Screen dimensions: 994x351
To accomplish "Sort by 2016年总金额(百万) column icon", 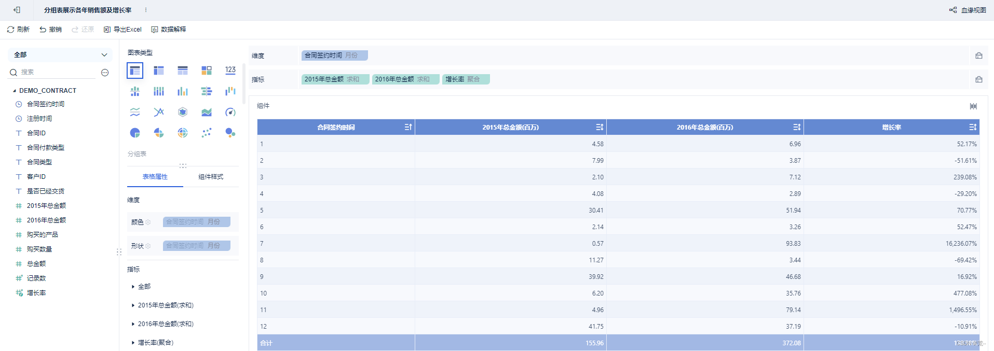I will tap(797, 127).
